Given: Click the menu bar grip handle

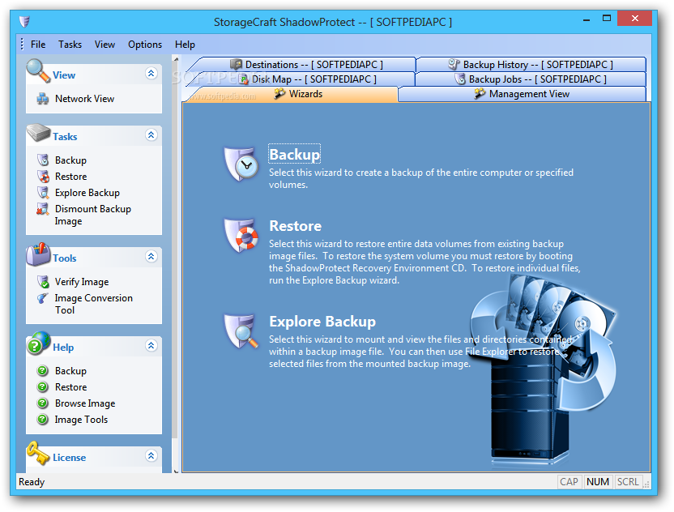Looking at the screenshot, I should [x=22, y=44].
